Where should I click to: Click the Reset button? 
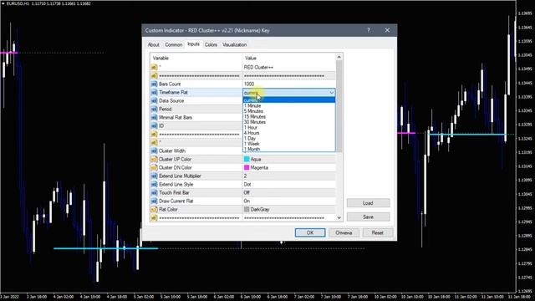[377, 232]
